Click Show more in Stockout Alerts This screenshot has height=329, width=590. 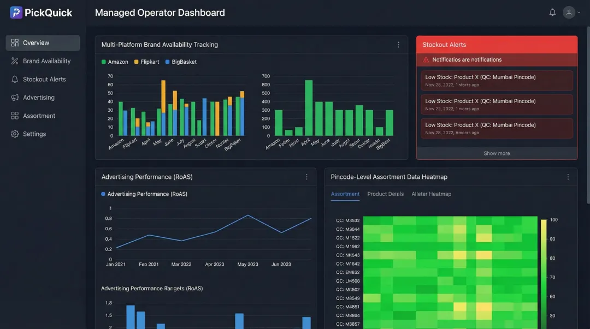496,153
